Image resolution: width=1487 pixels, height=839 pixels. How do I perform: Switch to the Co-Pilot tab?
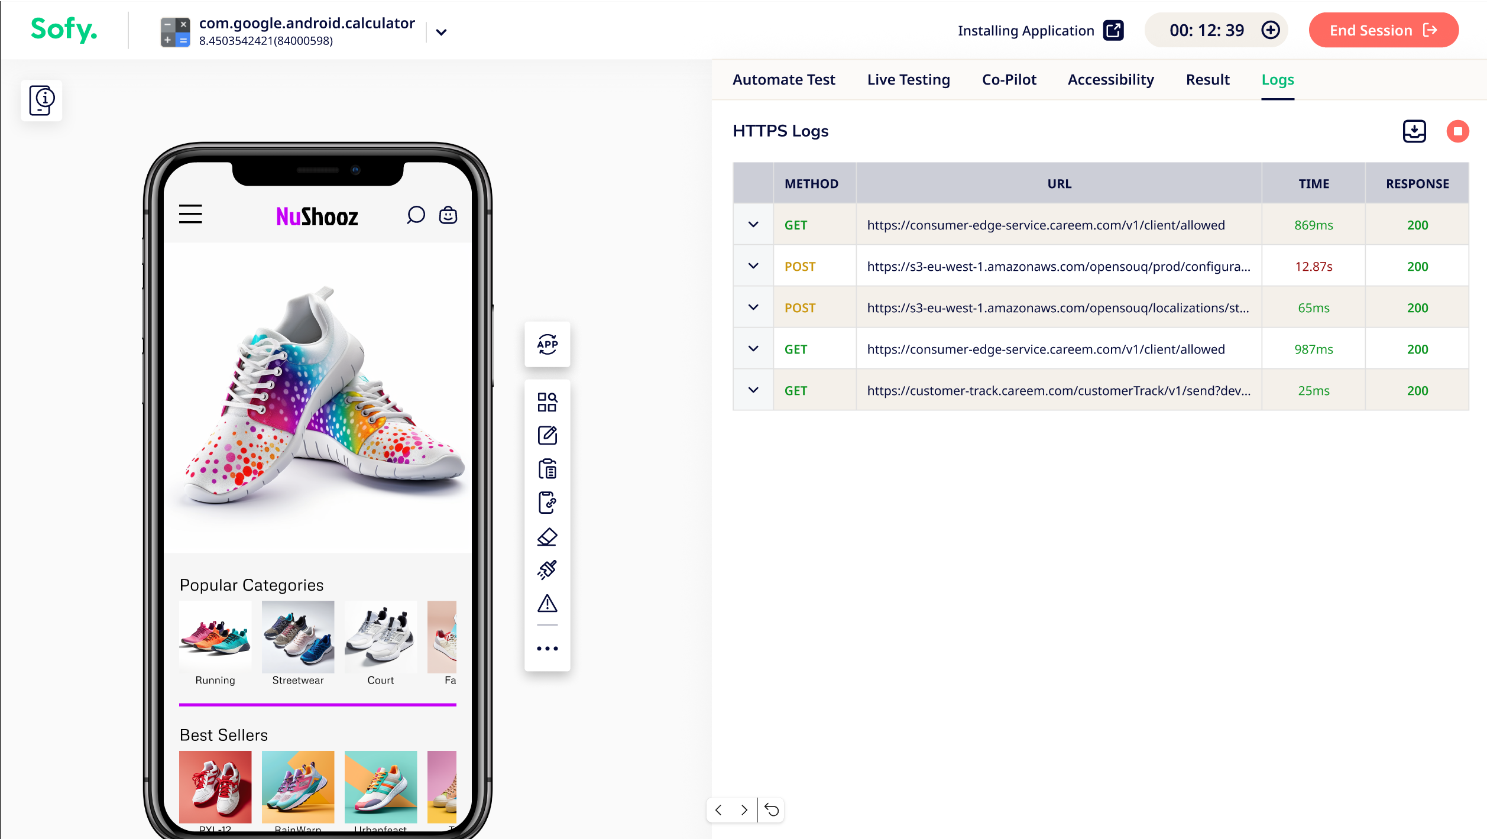1009,80
